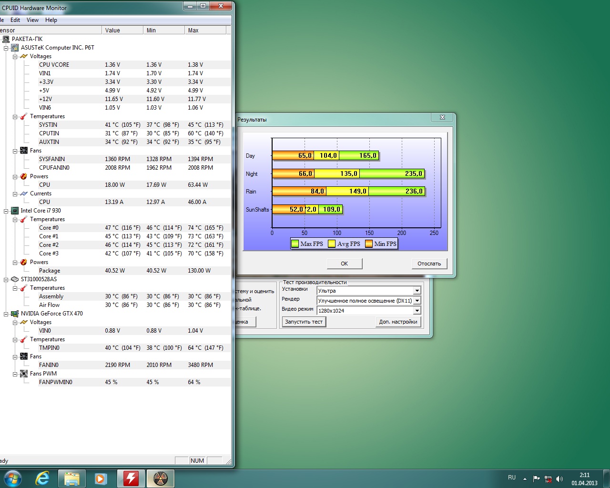Open the media player taskbar icon
The image size is (610, 488).
coord(101,478)
